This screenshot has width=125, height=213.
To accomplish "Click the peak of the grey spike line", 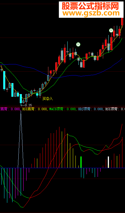I will coord(21,111).
